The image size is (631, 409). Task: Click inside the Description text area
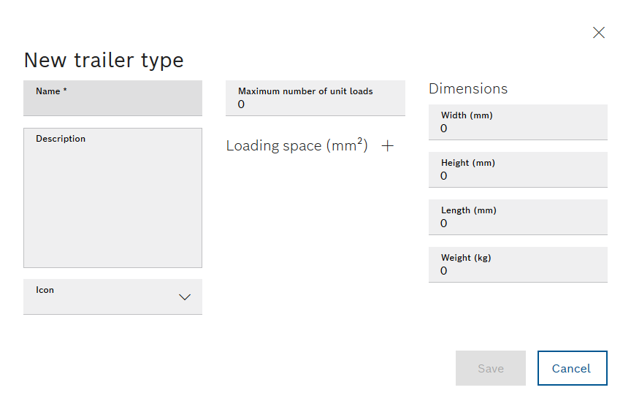[x=112, y=198]
